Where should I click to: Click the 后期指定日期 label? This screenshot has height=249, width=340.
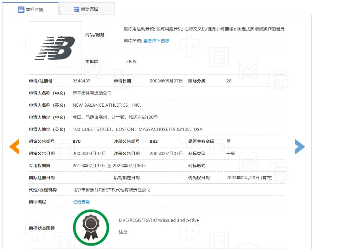point(127,178)
